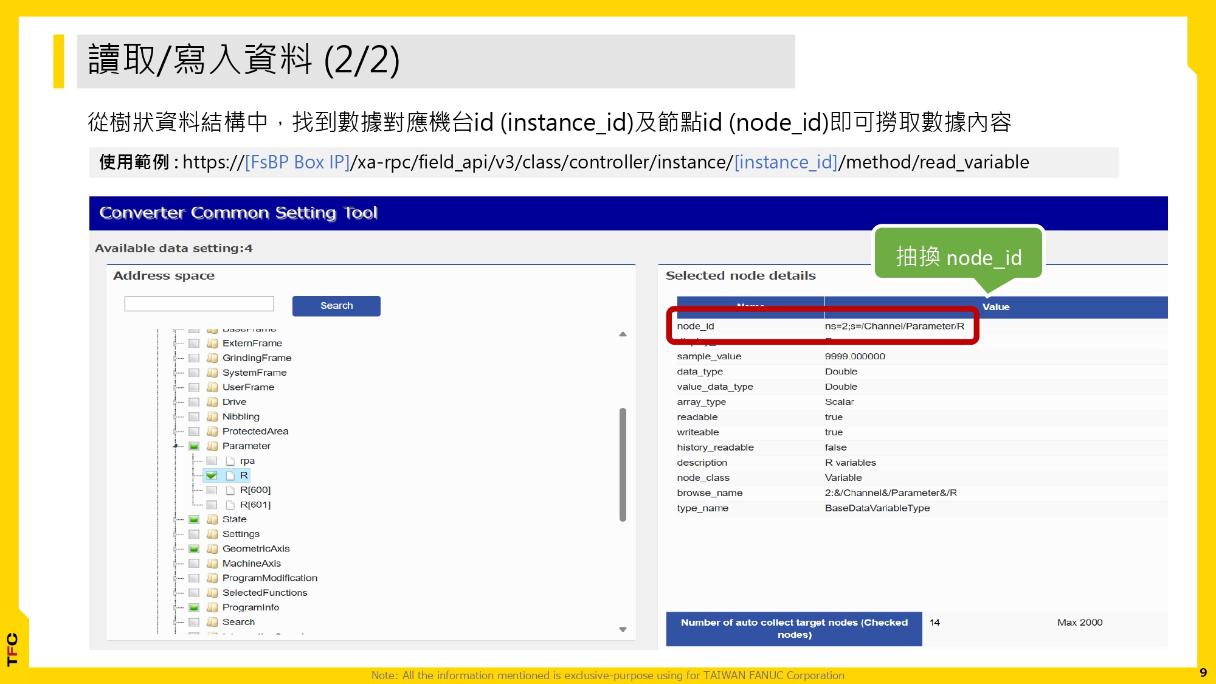Click the checked nodes count 14

[934, 623]
